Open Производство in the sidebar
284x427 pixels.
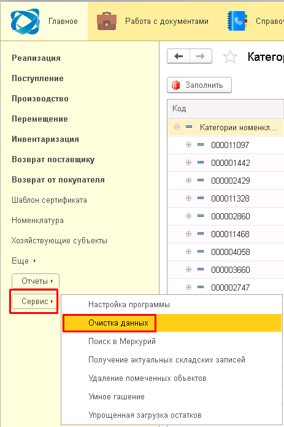(40, 98)
